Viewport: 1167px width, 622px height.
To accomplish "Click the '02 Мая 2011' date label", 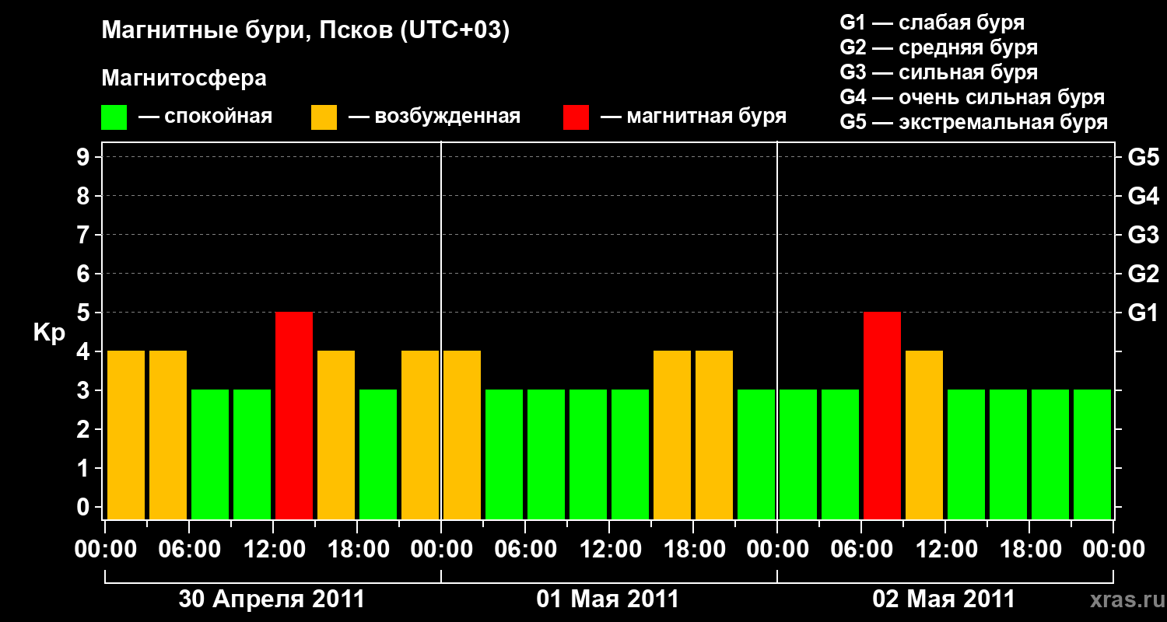I will (944, 599).
